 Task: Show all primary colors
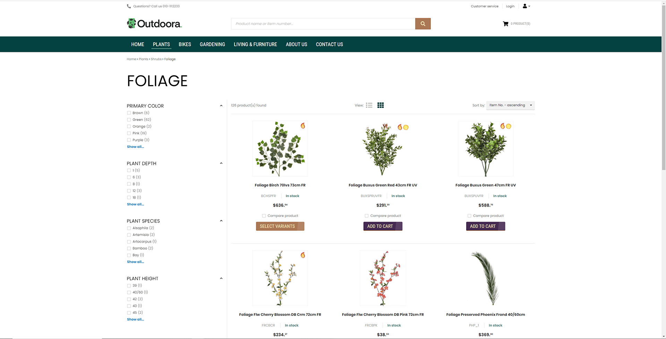pyautogui.click(x=135, y=147)
